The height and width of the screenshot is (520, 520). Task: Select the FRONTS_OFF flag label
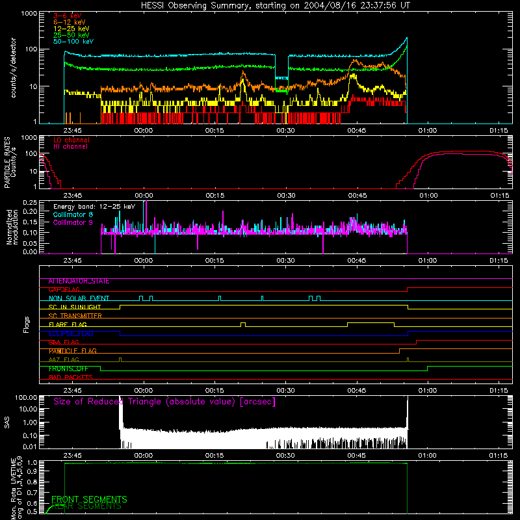(68, 369)
